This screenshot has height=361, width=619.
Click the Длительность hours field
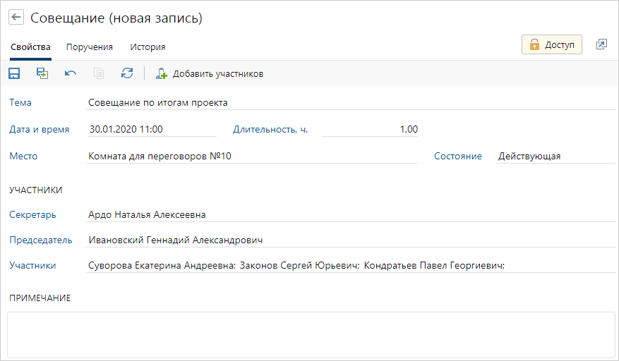pos(370,130)
